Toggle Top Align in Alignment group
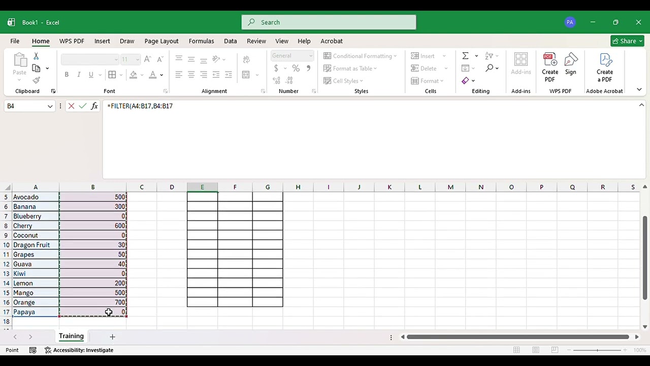The image size is (650, 366). pyautogui.click(x=179, y=59)
